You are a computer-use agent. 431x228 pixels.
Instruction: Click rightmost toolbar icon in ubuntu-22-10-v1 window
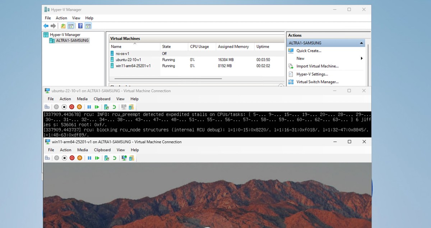(131, 107)
